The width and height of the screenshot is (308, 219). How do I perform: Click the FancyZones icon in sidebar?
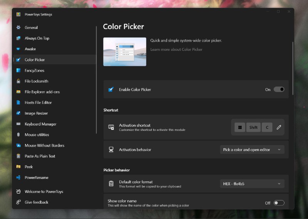[18, 70]
